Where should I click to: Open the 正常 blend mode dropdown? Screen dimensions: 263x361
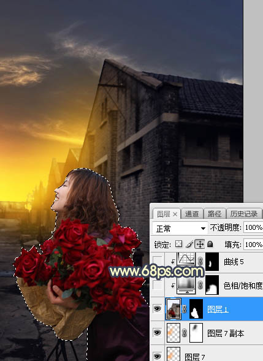pos(180,229)
